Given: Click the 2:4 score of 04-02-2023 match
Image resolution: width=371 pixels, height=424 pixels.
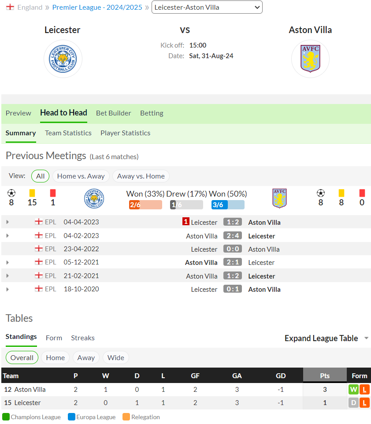Looking at the screenshot, I should [233, 236].
